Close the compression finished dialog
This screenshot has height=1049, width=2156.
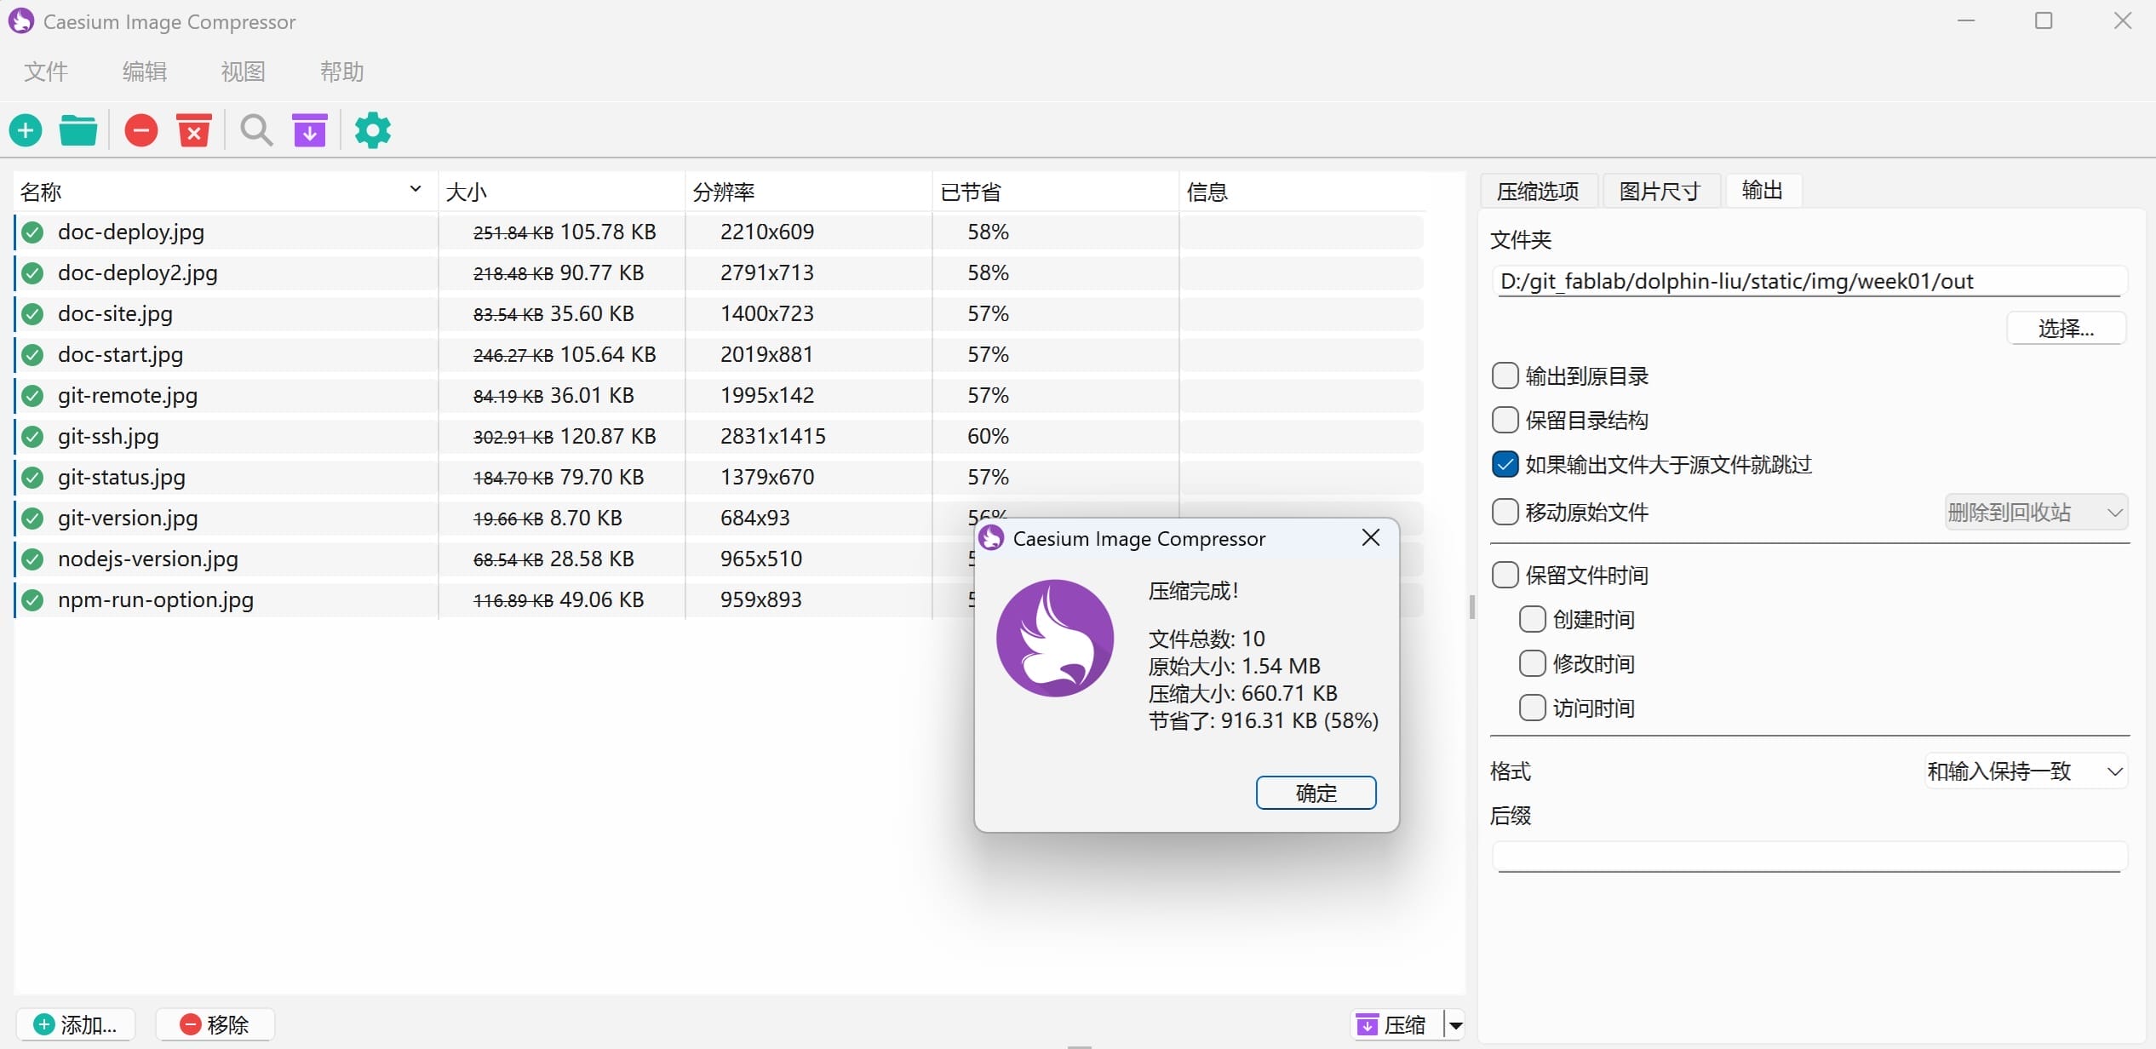(x=1370, y=537)
